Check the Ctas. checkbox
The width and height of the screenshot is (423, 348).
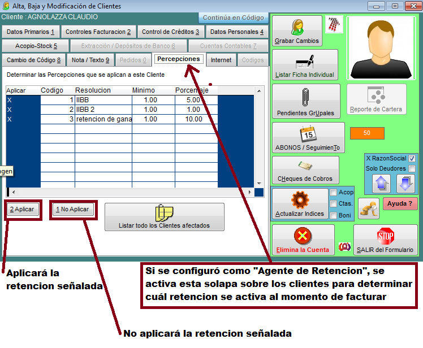click(x=334, y=203)
